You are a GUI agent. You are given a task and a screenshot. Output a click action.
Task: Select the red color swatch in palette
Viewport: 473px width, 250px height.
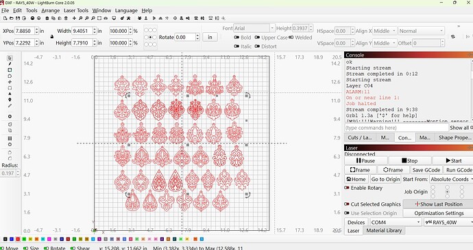pyautogui.click(x=18, y=239)
